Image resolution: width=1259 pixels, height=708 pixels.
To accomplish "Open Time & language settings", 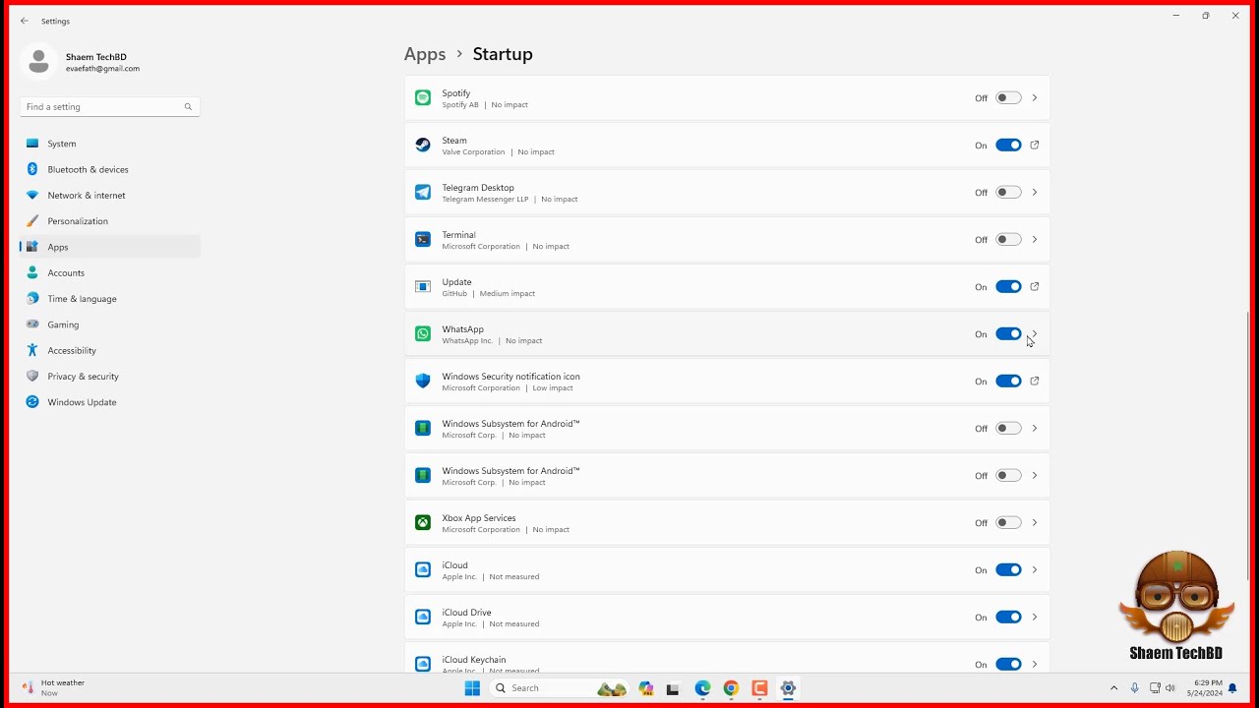I will coord(109,299).
